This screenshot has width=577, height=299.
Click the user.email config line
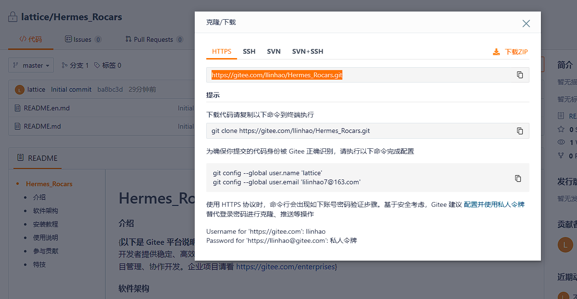coord(287,182)
